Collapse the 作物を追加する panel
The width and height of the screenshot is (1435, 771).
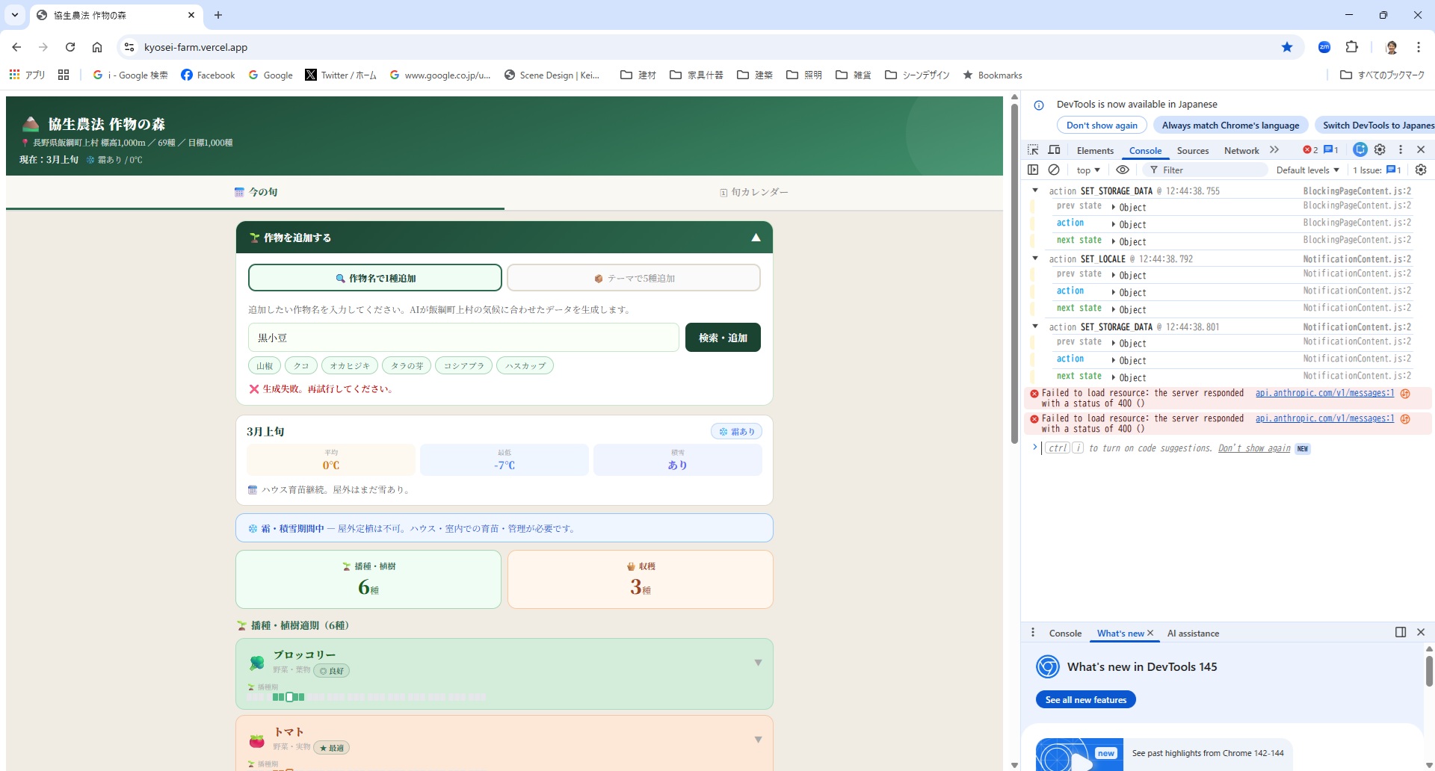(x=756, y=238)
